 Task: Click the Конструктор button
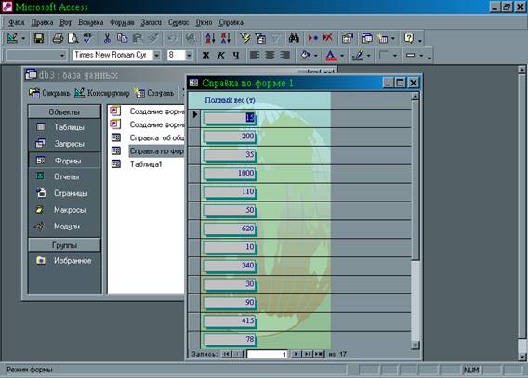click(x=102, y=93)
